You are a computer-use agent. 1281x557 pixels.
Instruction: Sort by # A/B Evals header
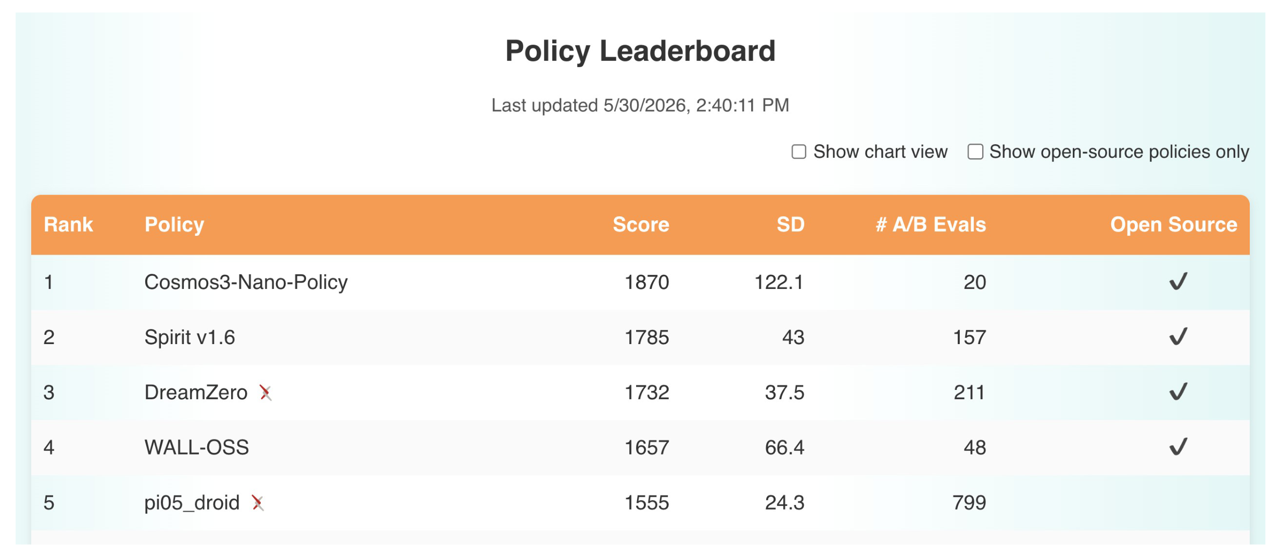pos(931,225)
